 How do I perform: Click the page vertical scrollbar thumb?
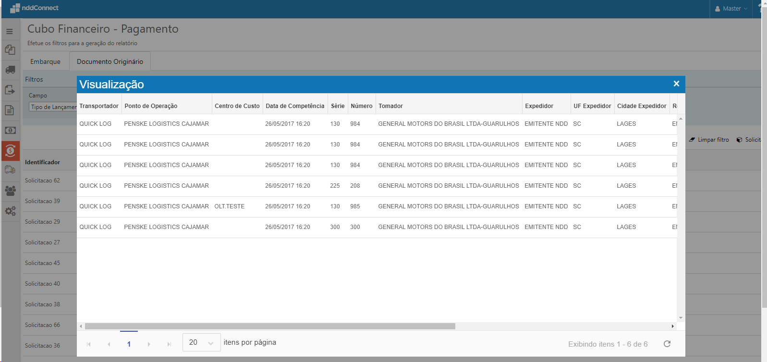coord(764,157)
